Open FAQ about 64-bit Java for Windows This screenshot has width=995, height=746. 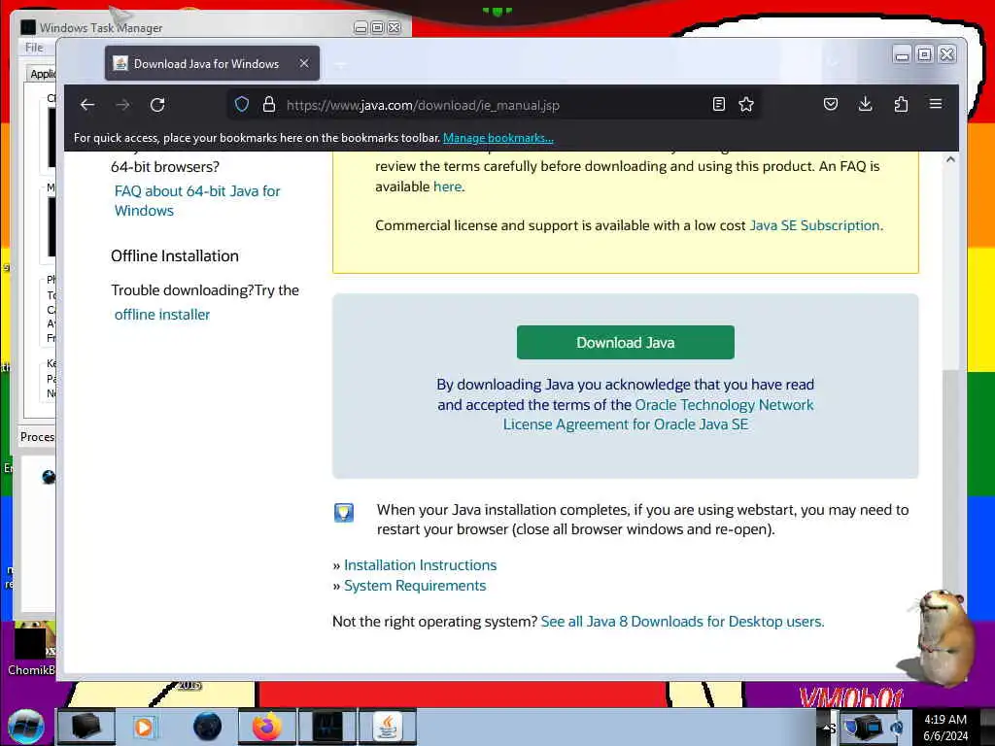196,200
